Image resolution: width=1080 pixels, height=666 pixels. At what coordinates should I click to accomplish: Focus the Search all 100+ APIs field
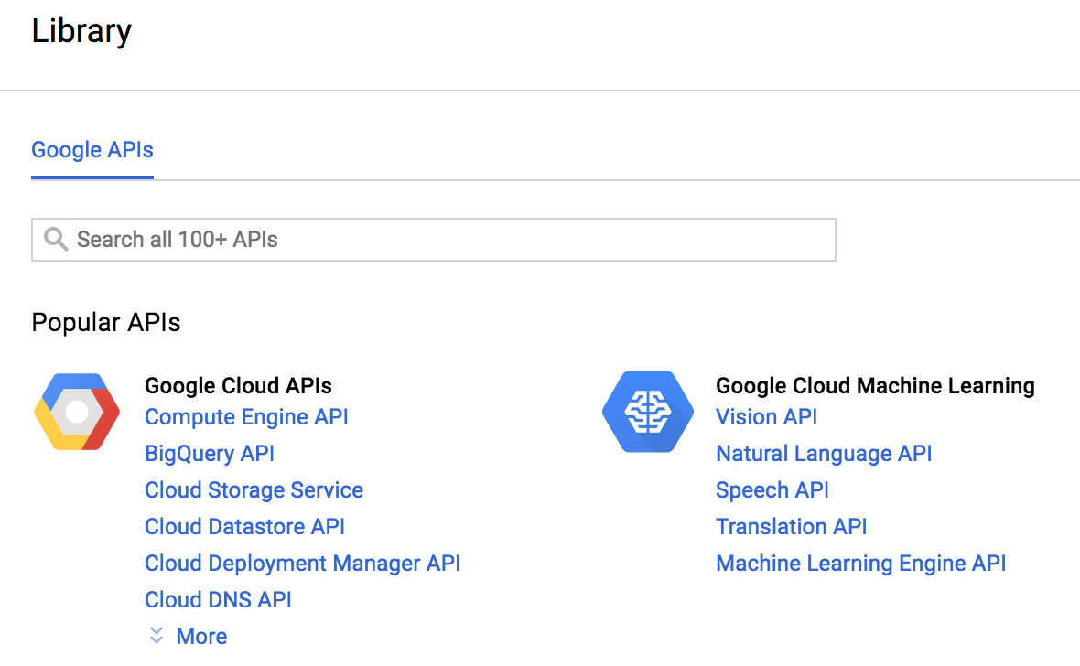[x=434, y=240]
